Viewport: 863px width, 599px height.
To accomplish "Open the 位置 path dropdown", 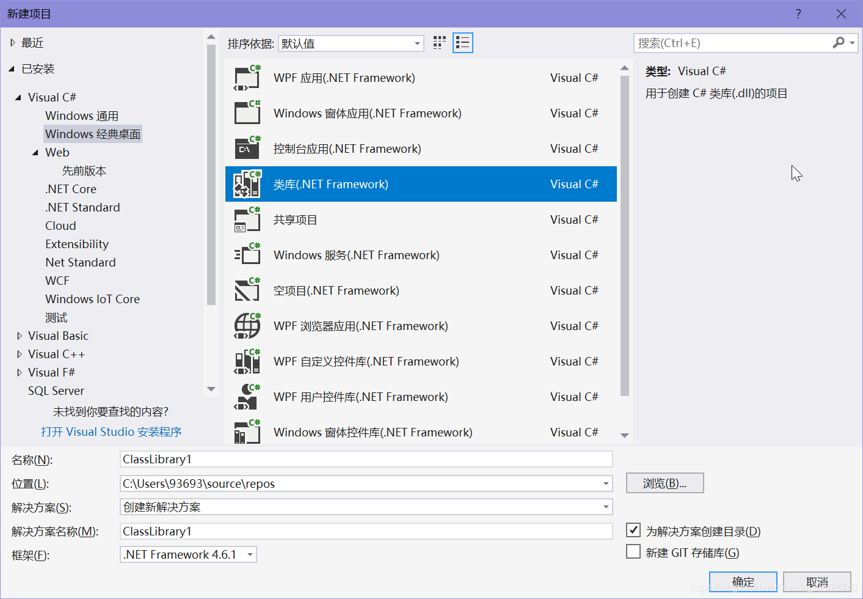I will [x=606, y=483].
